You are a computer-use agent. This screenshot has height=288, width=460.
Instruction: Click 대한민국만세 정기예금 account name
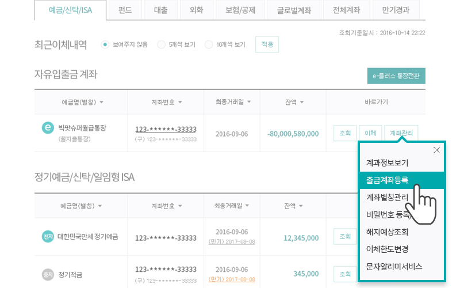88,237
